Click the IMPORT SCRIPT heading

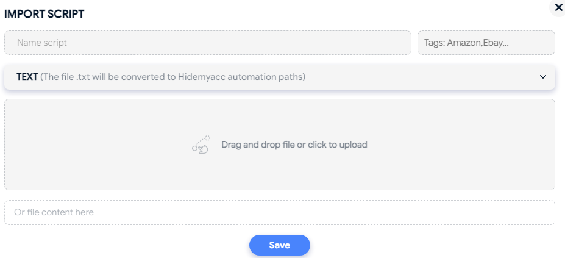click(44, 14)
